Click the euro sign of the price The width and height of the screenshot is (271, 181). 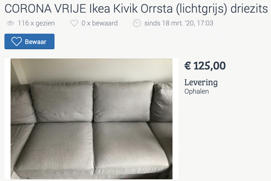pyautogui.click(x=188, y=66)
